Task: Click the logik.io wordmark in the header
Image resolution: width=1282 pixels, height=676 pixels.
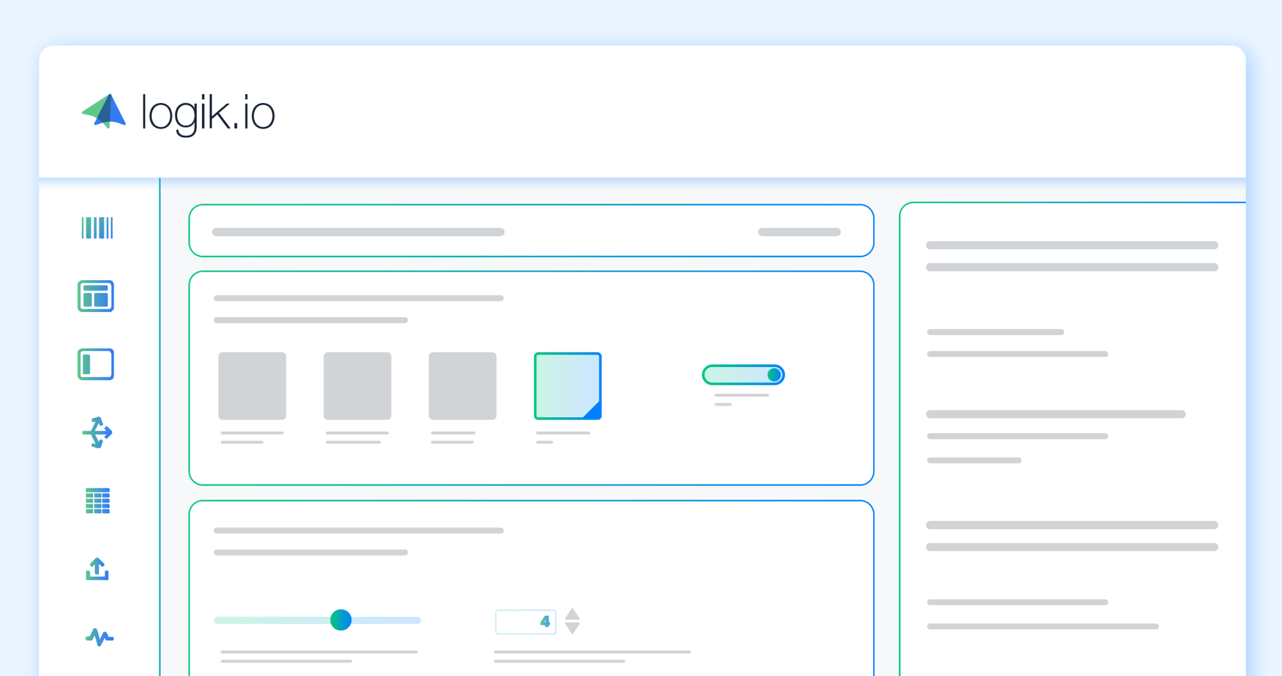Action: click(x=207, y=113)
